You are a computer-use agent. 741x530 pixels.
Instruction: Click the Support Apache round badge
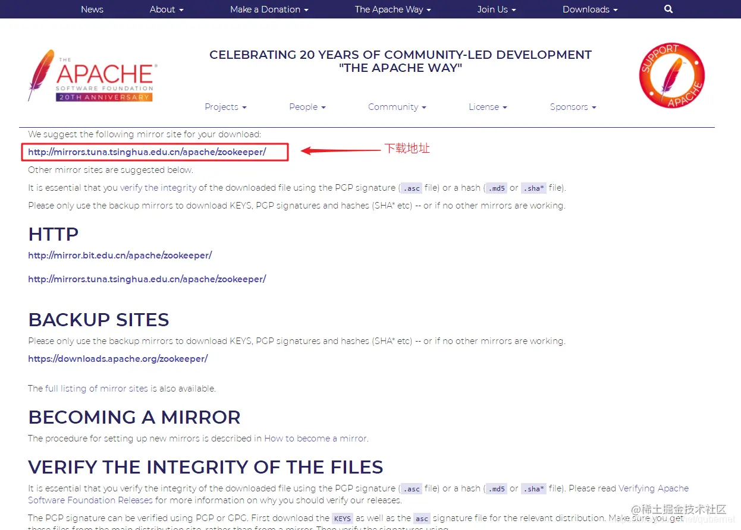click(672, 75)
